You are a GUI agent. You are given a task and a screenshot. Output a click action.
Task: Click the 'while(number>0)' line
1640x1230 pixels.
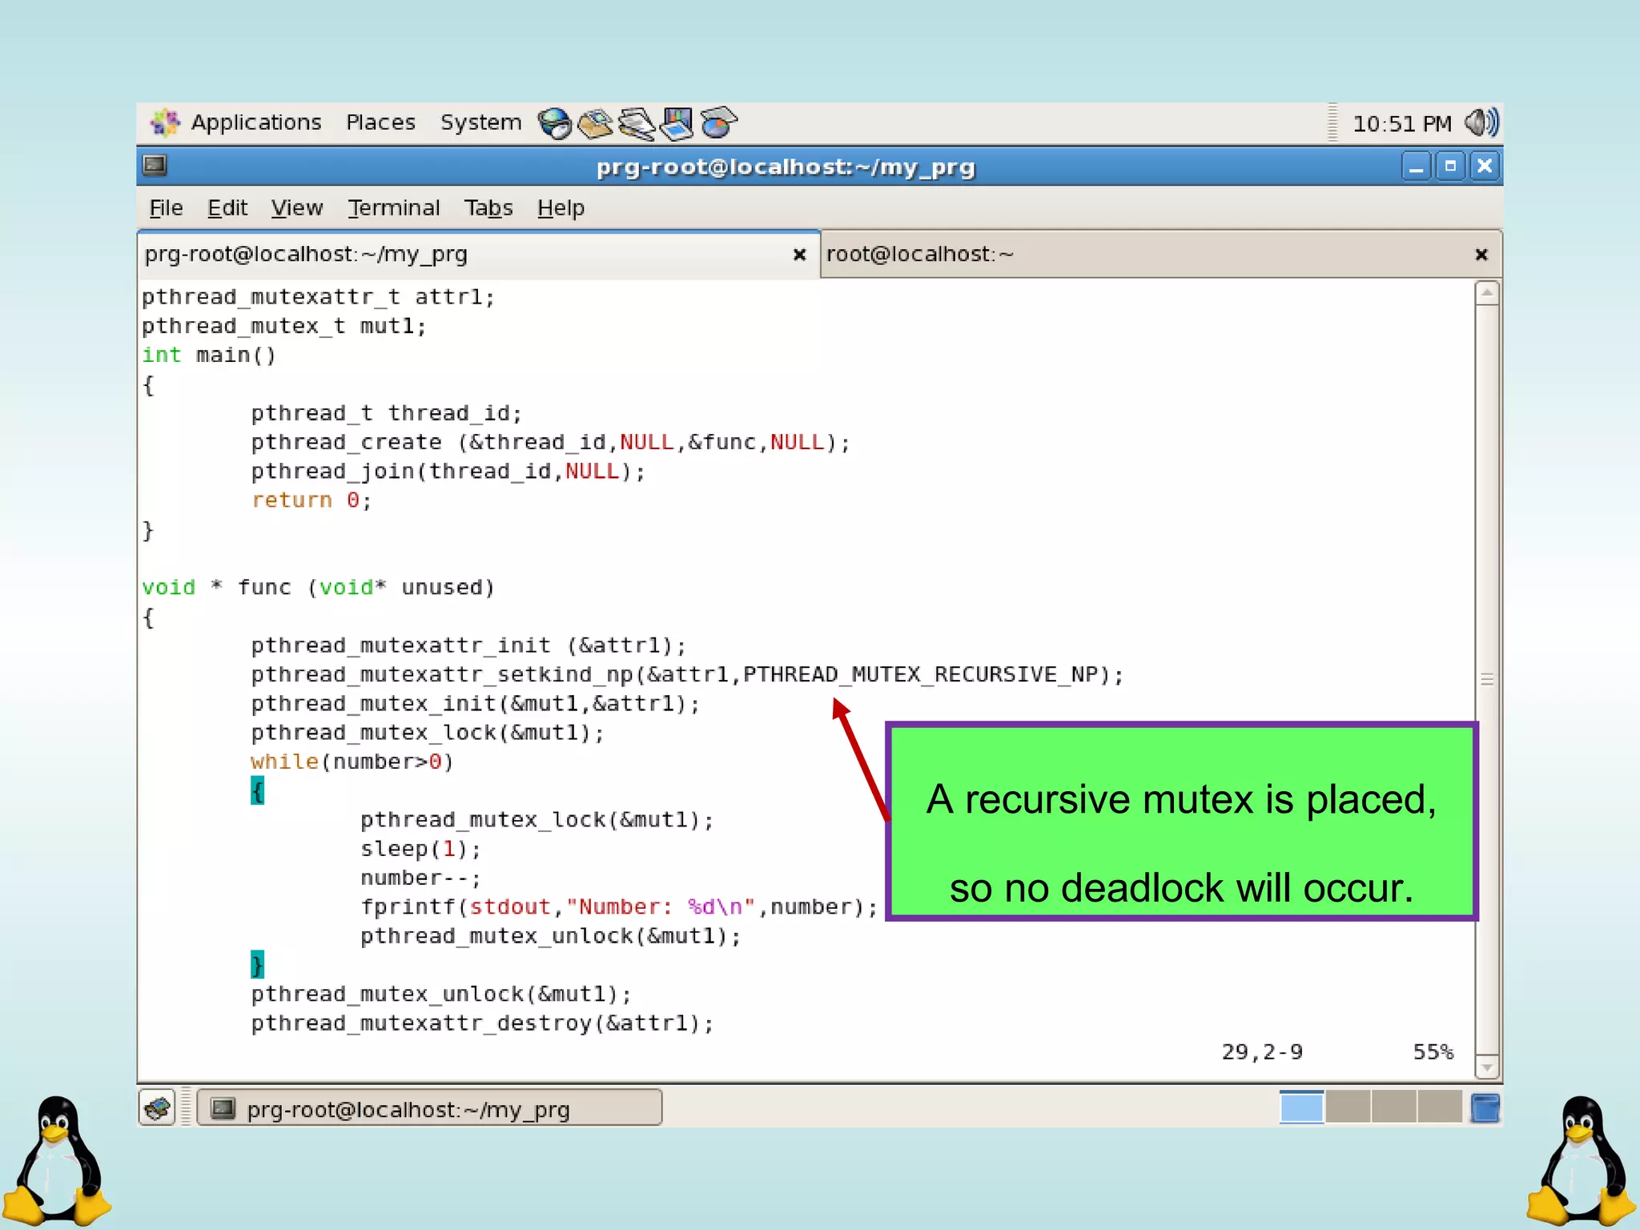pos(352,762)
